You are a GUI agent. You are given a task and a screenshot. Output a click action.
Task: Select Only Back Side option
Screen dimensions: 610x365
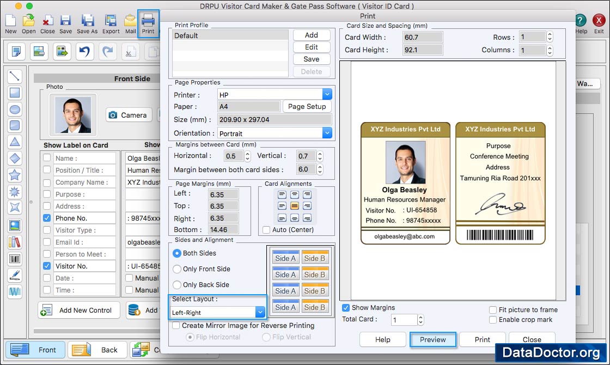[176, 285]
